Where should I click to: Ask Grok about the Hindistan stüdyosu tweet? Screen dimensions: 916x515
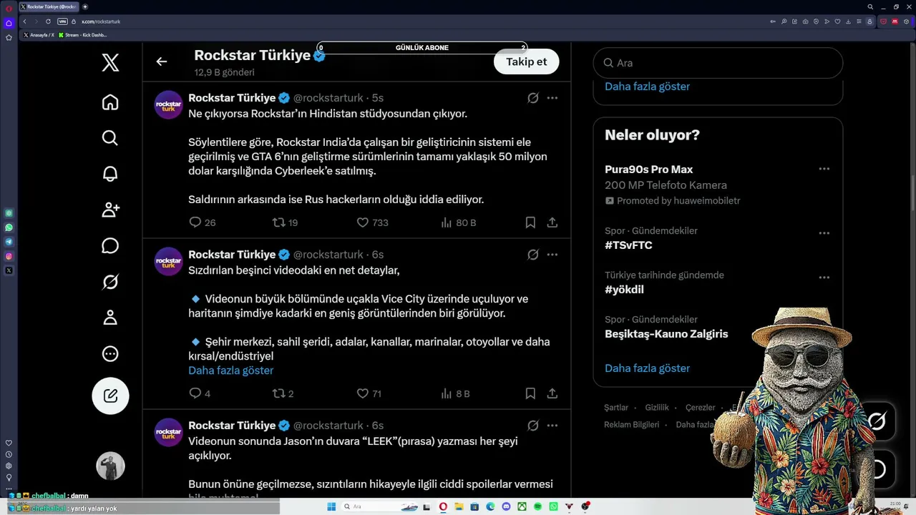pos(533,98)
